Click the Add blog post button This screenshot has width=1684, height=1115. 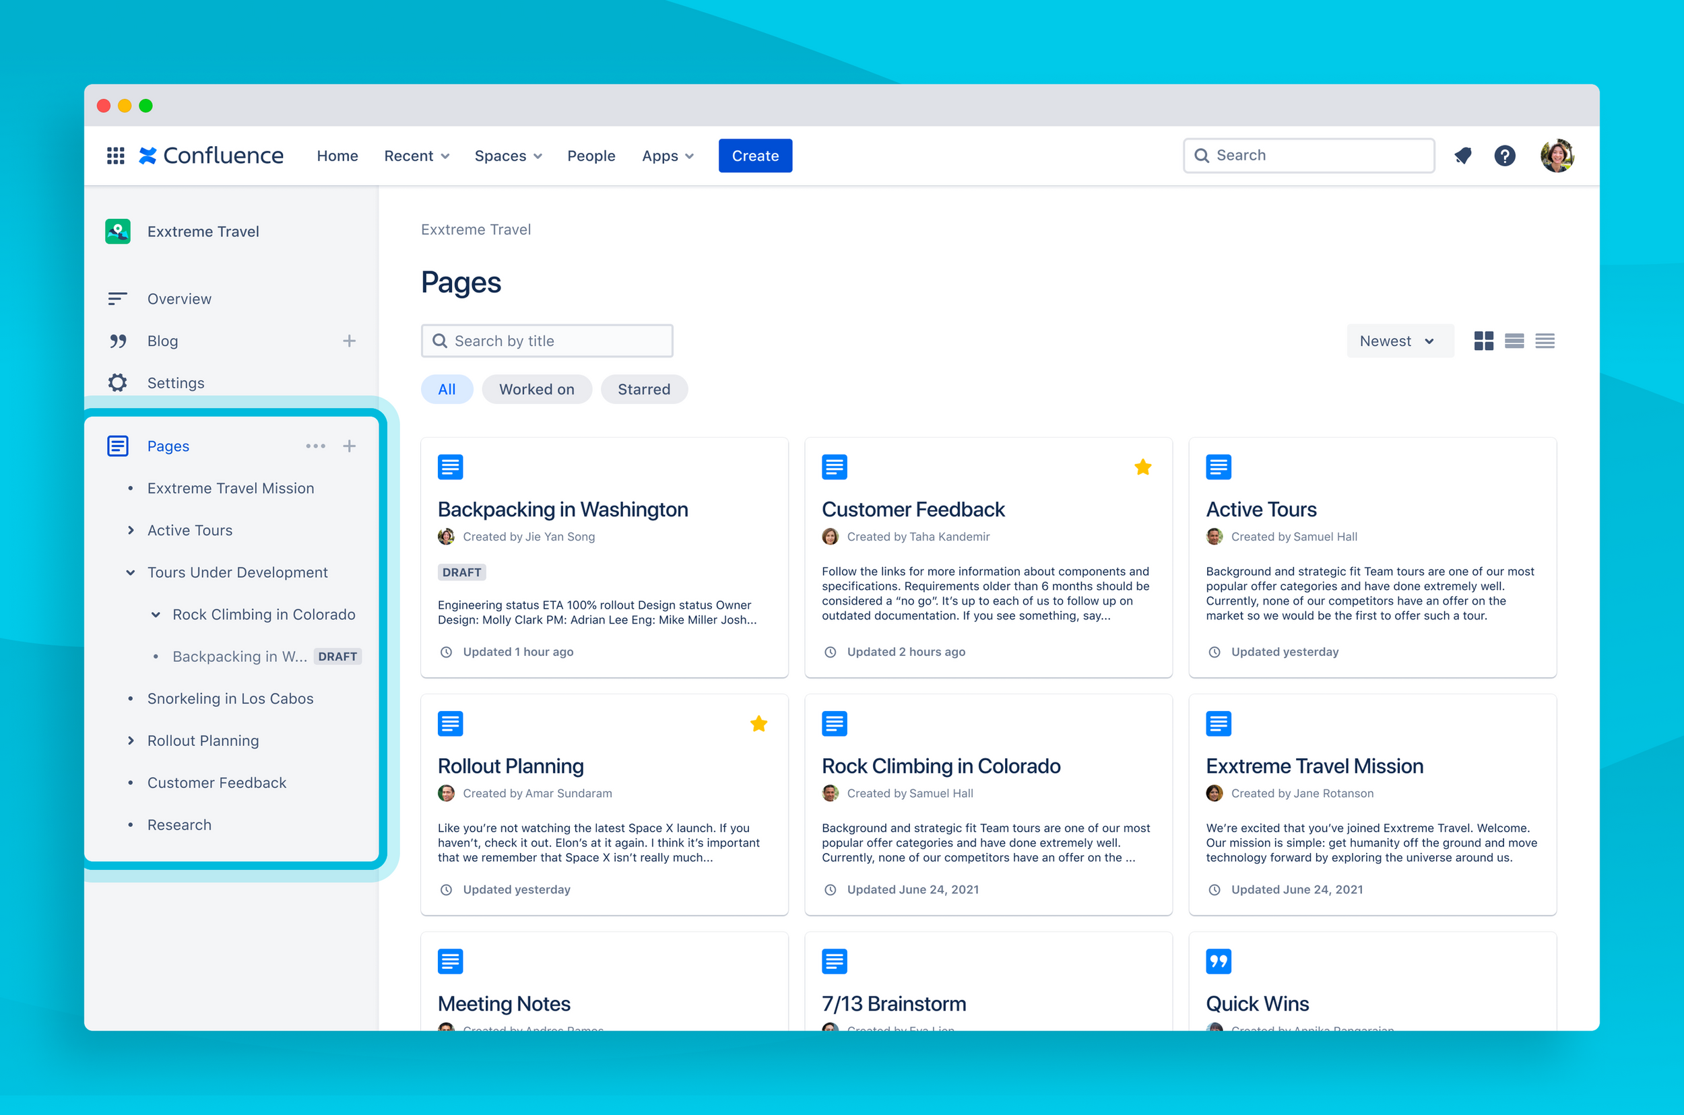pyautogui.click(x=350, y=341)
